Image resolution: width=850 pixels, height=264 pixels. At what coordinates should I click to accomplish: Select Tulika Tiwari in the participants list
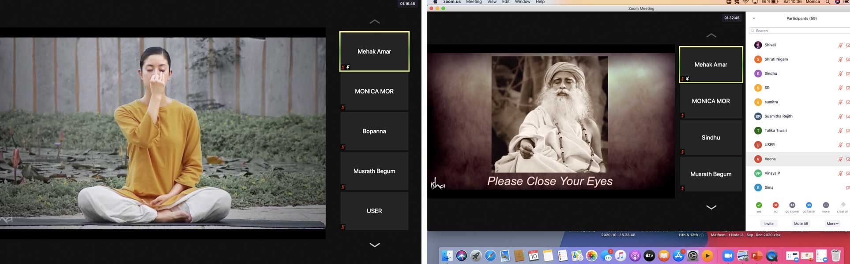[798, 131]
